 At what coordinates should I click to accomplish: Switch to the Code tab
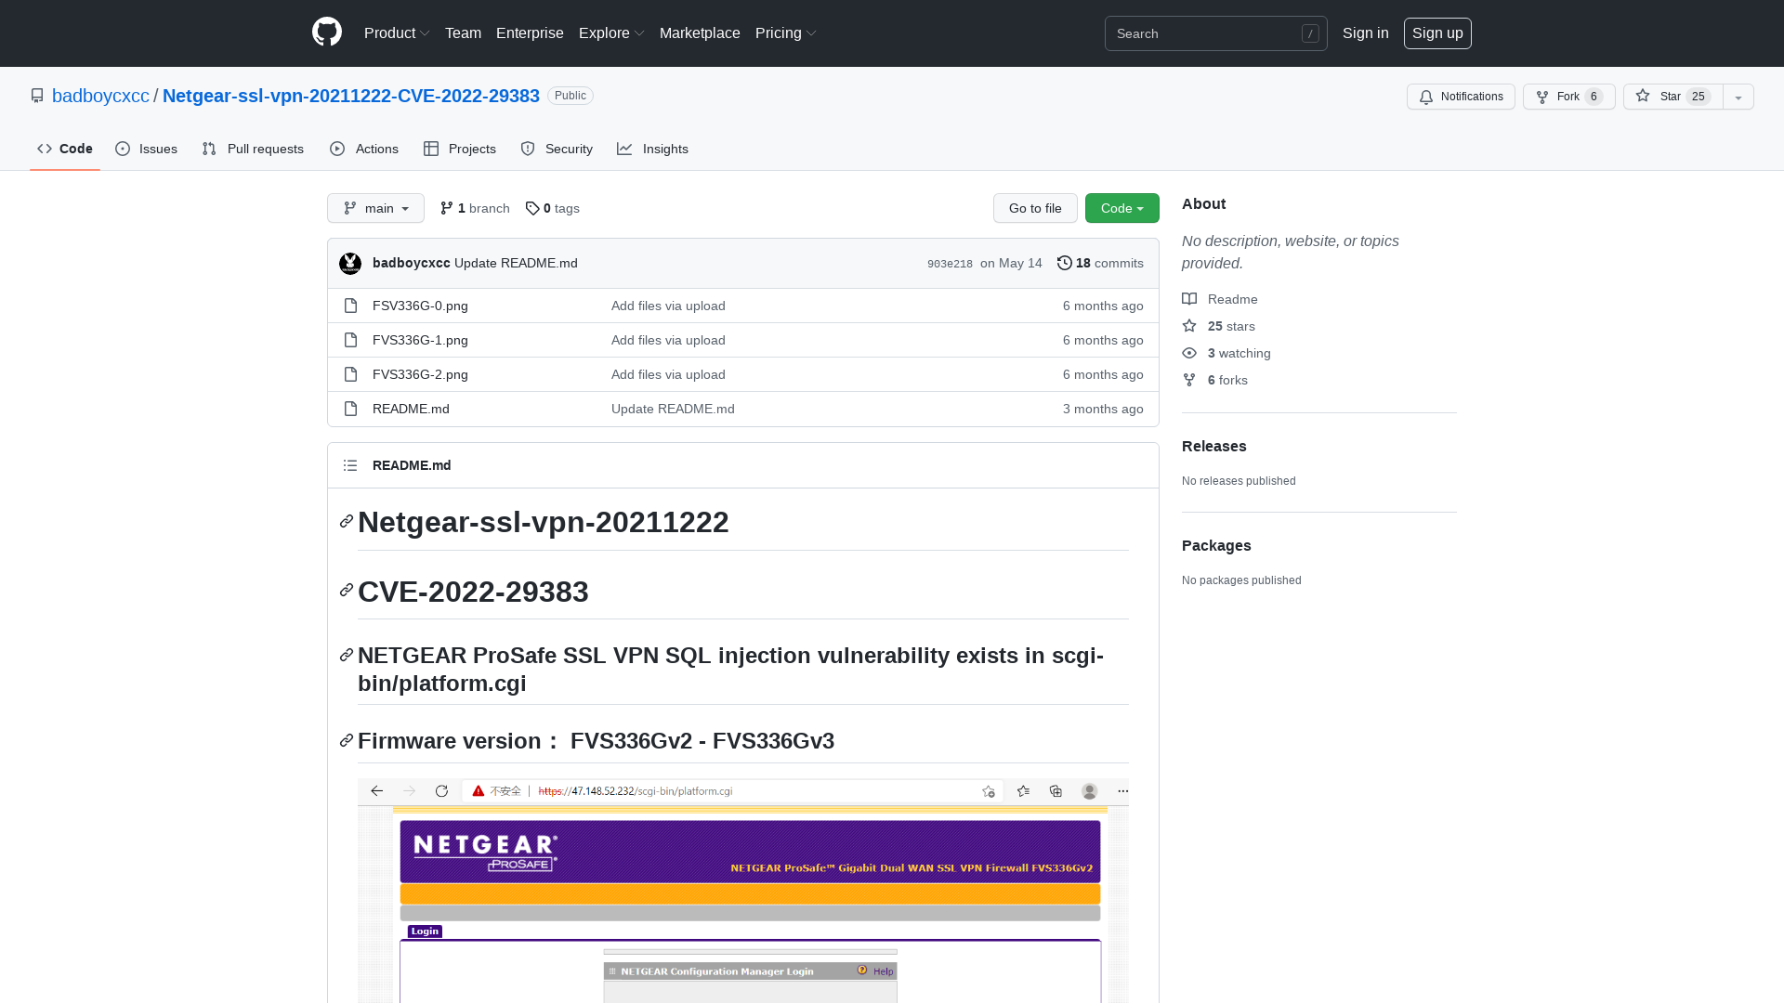65,149
